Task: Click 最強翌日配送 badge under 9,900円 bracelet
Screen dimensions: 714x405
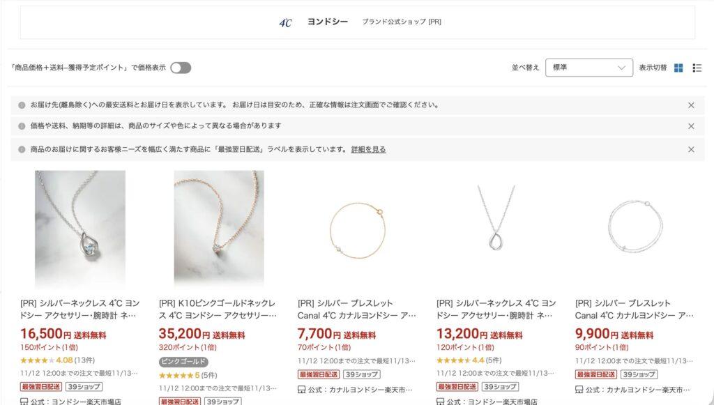Action: (x=595, y=374)
